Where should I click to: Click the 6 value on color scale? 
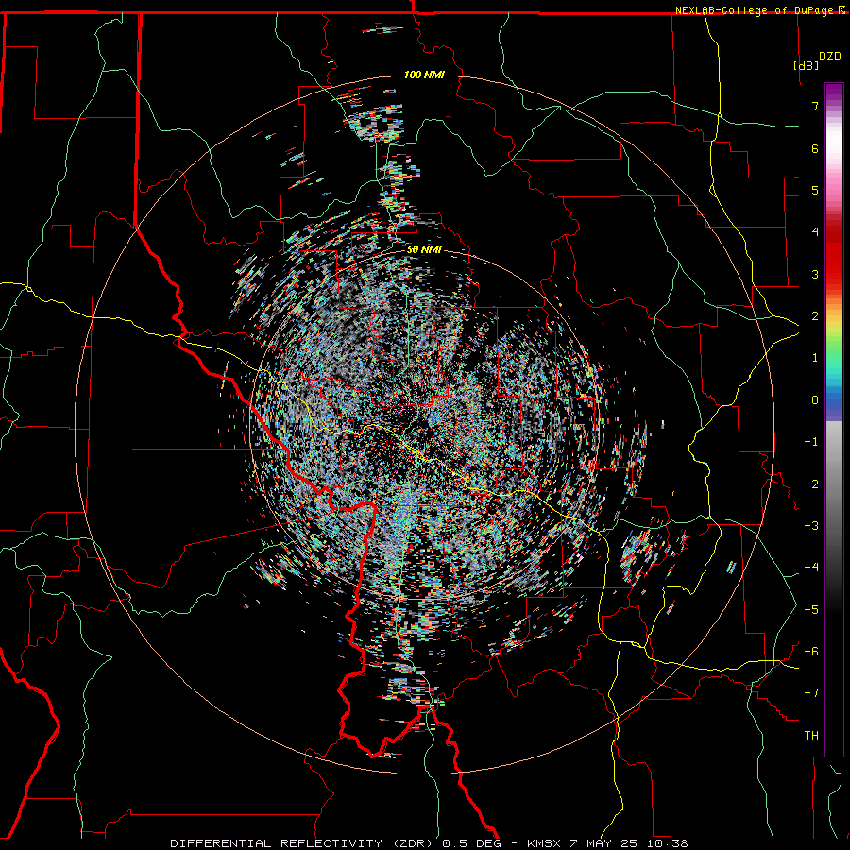coord(815,148)
